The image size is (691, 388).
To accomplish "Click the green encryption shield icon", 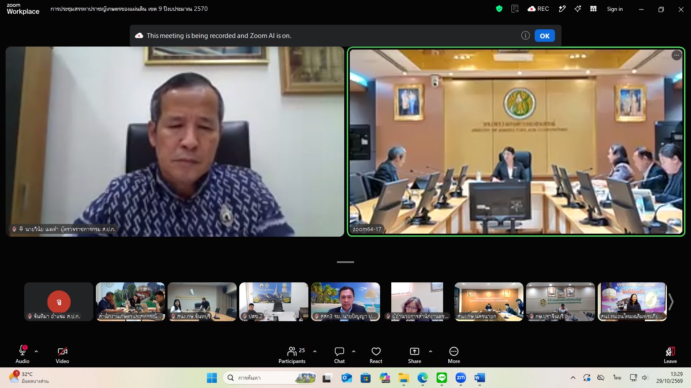I will [499, 9].
